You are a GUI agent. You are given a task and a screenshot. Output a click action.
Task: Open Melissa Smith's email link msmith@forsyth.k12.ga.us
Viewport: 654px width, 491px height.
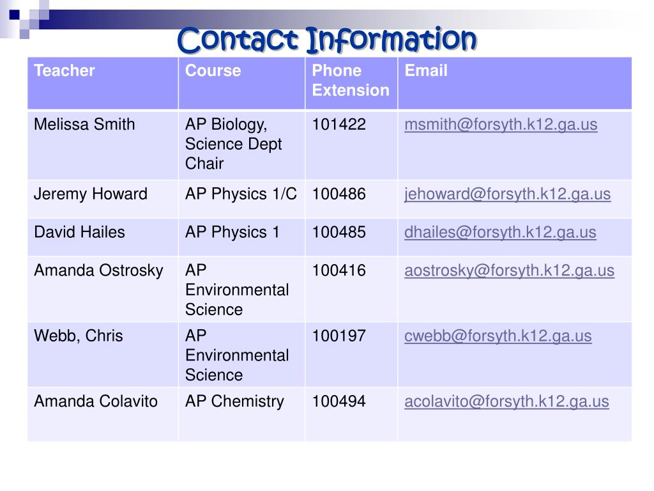pyautogui.click(x=501, y=125)
